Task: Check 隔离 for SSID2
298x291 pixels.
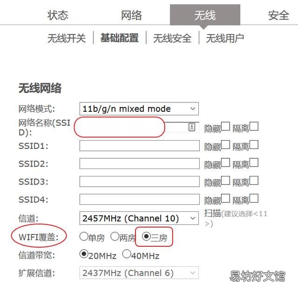Action: pos(254,162)
